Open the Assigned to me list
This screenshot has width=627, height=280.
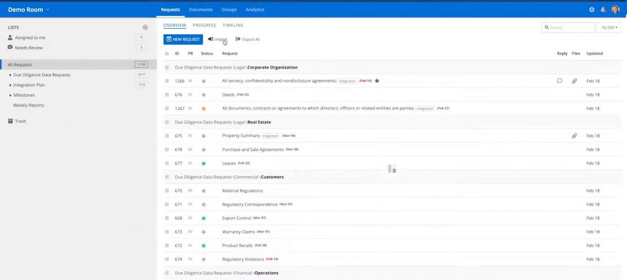31,37
